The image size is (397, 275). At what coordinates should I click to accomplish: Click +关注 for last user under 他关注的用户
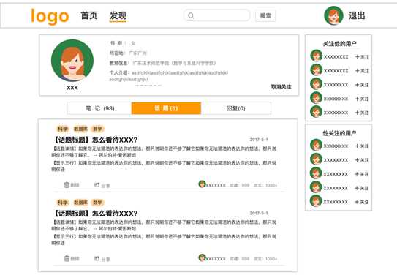[x=362, y=202]
